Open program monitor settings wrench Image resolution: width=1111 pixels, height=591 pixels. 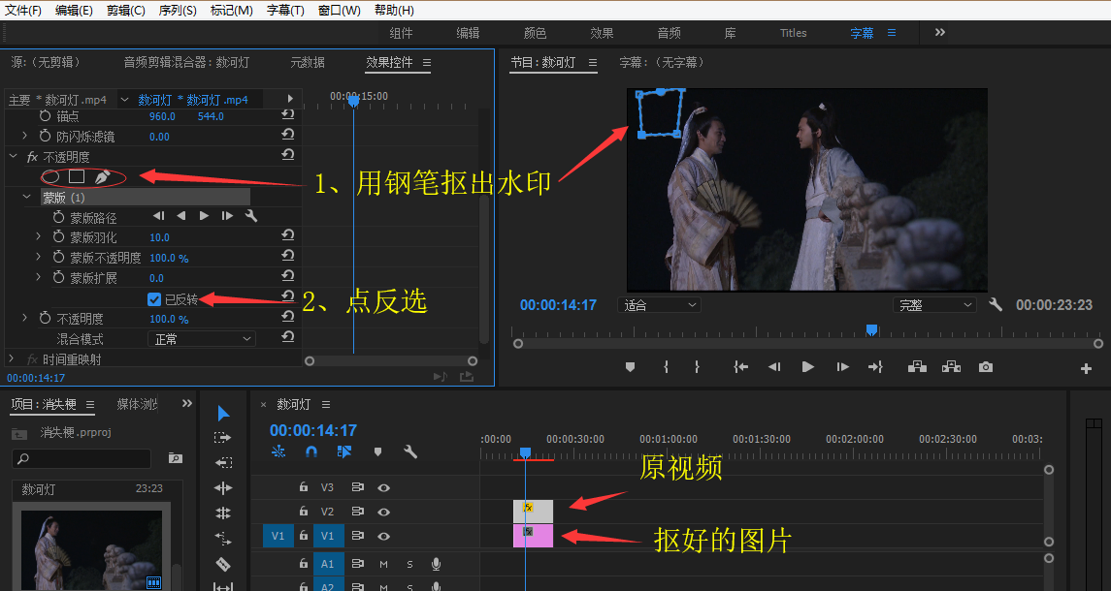pyautogui.click(x=996, y=305)
